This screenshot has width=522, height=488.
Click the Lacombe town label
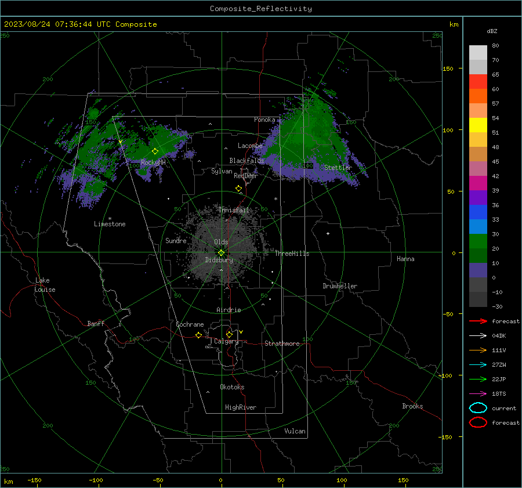click(250, 146)
